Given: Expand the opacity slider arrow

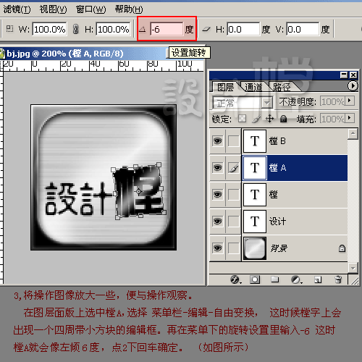Looking at the screenshot, I should 350,101.
